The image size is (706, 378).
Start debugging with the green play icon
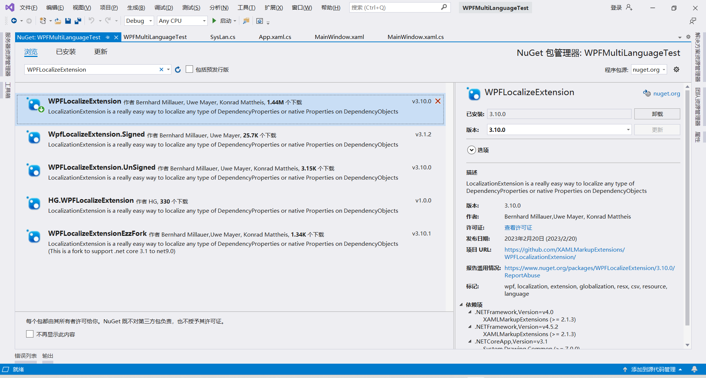tap(214, 21)
